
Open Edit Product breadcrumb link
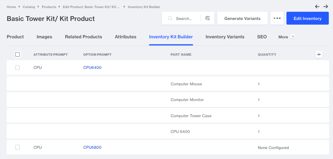(x=91, y=7)
